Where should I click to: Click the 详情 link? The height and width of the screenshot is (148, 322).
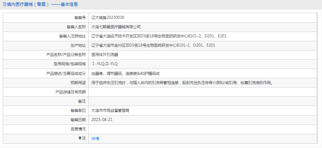(95, 139)
